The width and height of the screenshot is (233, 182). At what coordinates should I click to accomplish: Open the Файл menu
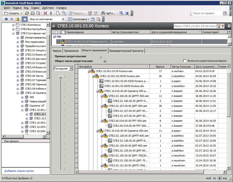[x=7, y=8]
